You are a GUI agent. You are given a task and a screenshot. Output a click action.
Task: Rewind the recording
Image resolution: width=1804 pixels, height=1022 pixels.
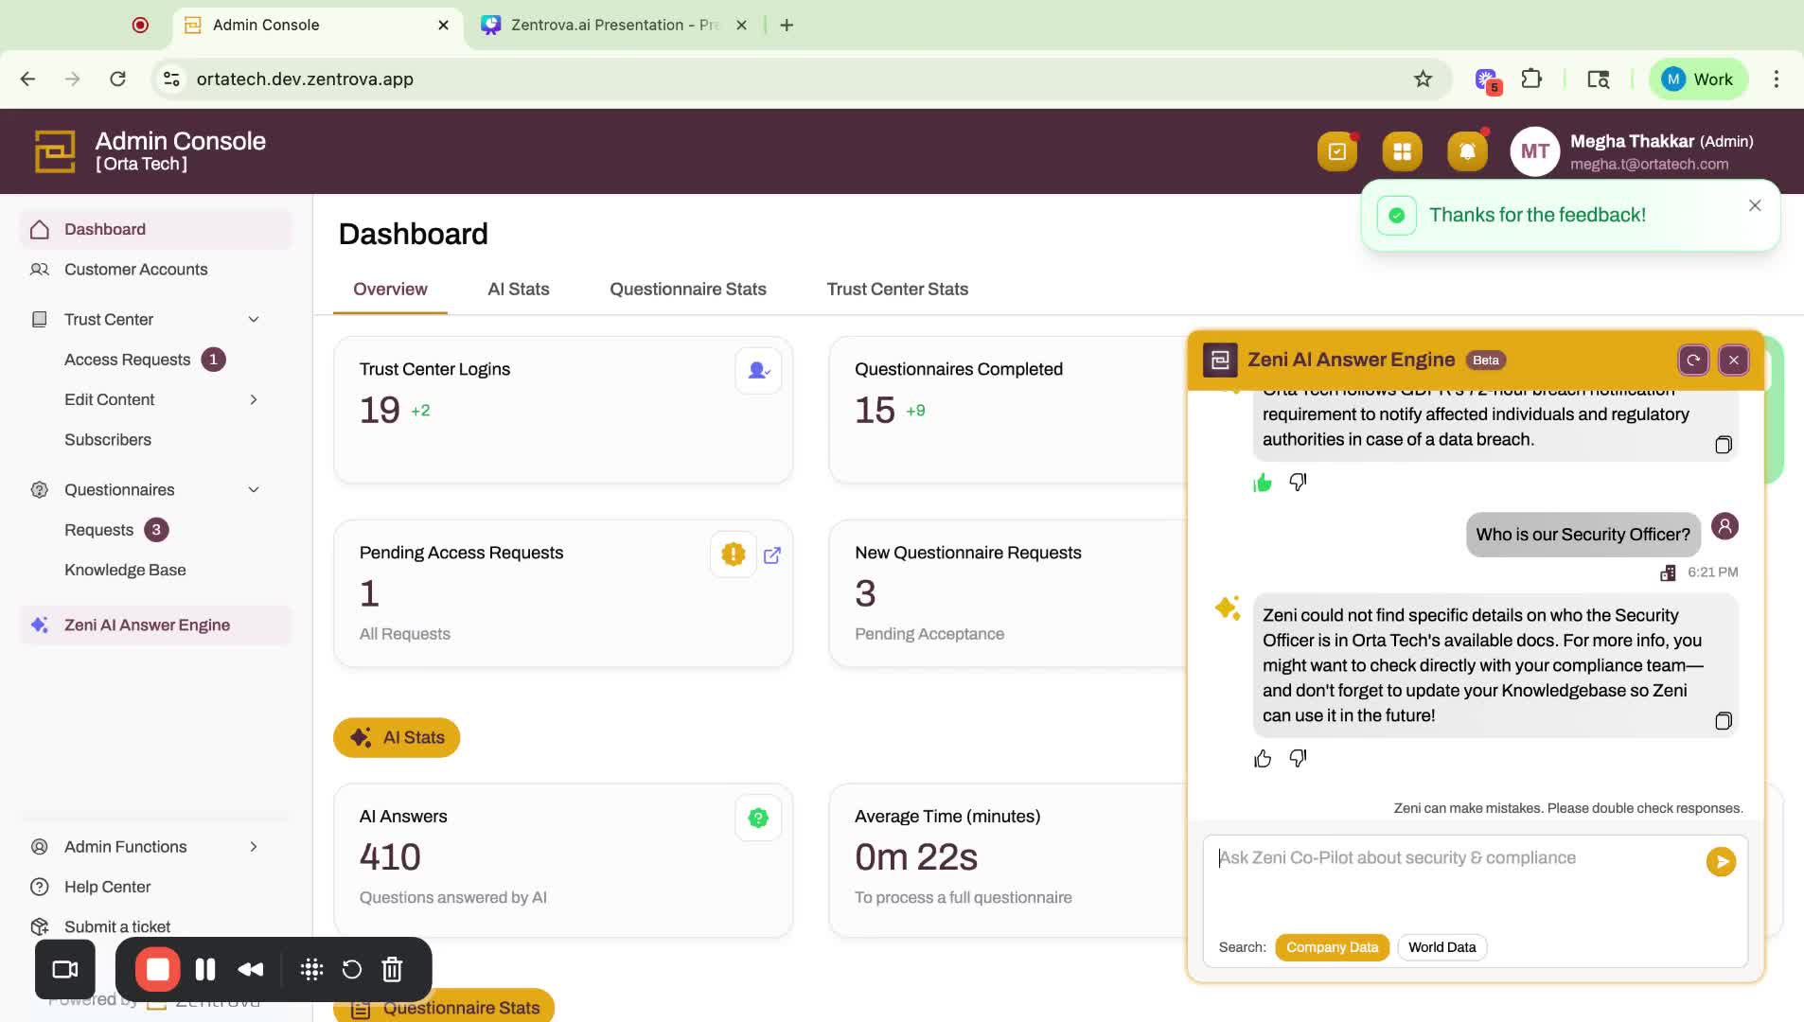click(x=251, y=969)
